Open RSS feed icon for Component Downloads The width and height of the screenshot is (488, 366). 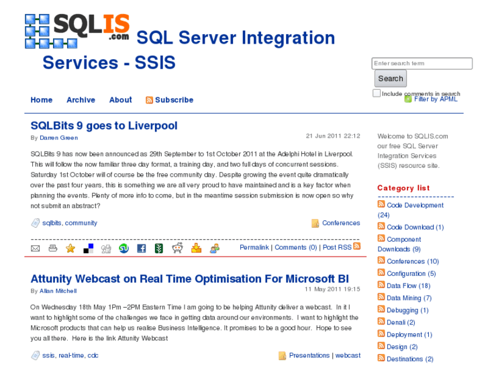pyautogui.click(x=381, y=238)
